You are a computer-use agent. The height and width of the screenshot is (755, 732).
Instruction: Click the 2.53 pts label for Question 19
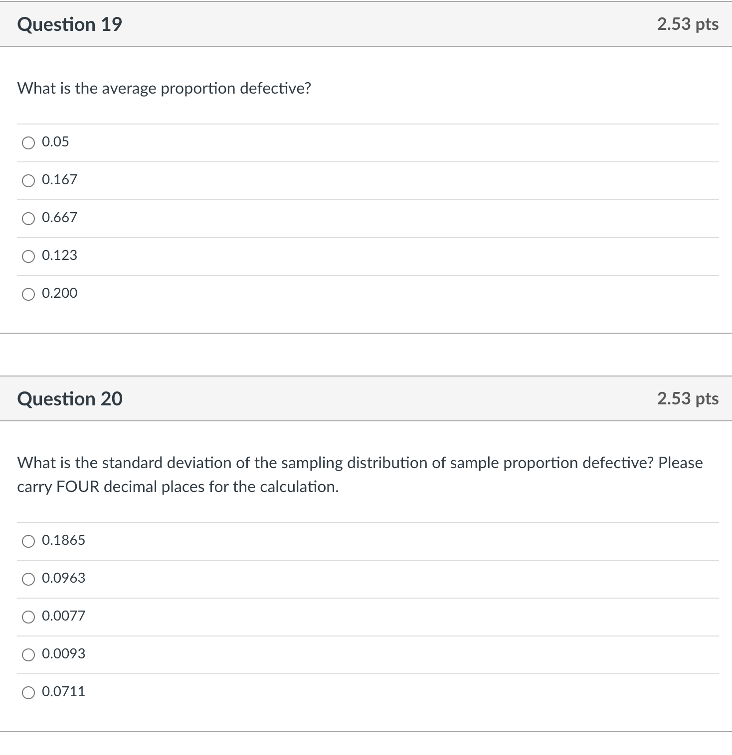tap(687, 24)
